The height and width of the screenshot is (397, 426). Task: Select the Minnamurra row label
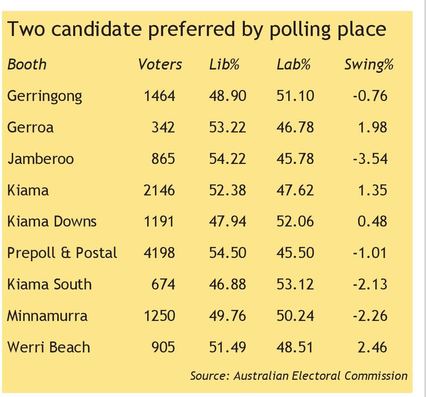[x=47, y=316]
